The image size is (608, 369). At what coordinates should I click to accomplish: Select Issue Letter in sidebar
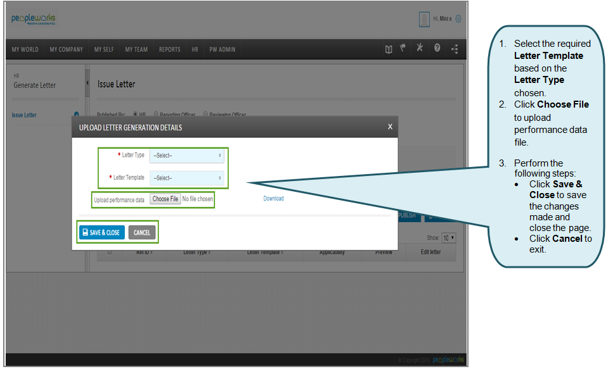pos(24,115)
